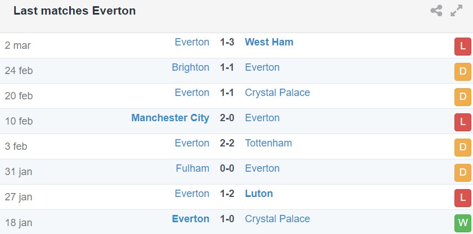
Task: Open the Luton team link
Action: pos(259,194)
